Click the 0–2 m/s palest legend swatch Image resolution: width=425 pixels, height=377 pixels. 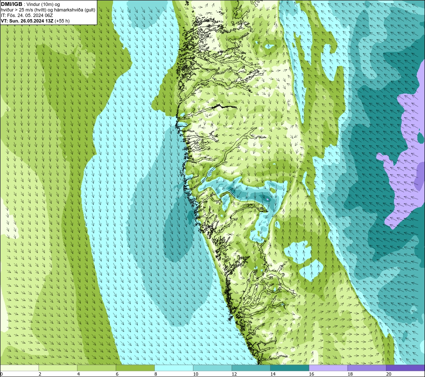[x=20, y=368]
